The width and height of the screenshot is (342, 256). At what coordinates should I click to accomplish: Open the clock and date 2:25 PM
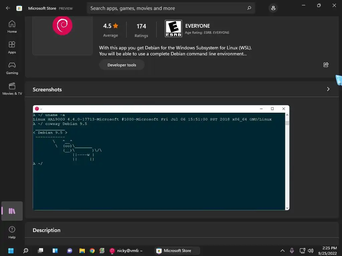(x=327, y=251)
